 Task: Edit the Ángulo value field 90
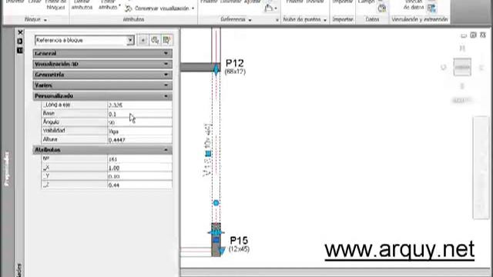[x=139, y=122]
